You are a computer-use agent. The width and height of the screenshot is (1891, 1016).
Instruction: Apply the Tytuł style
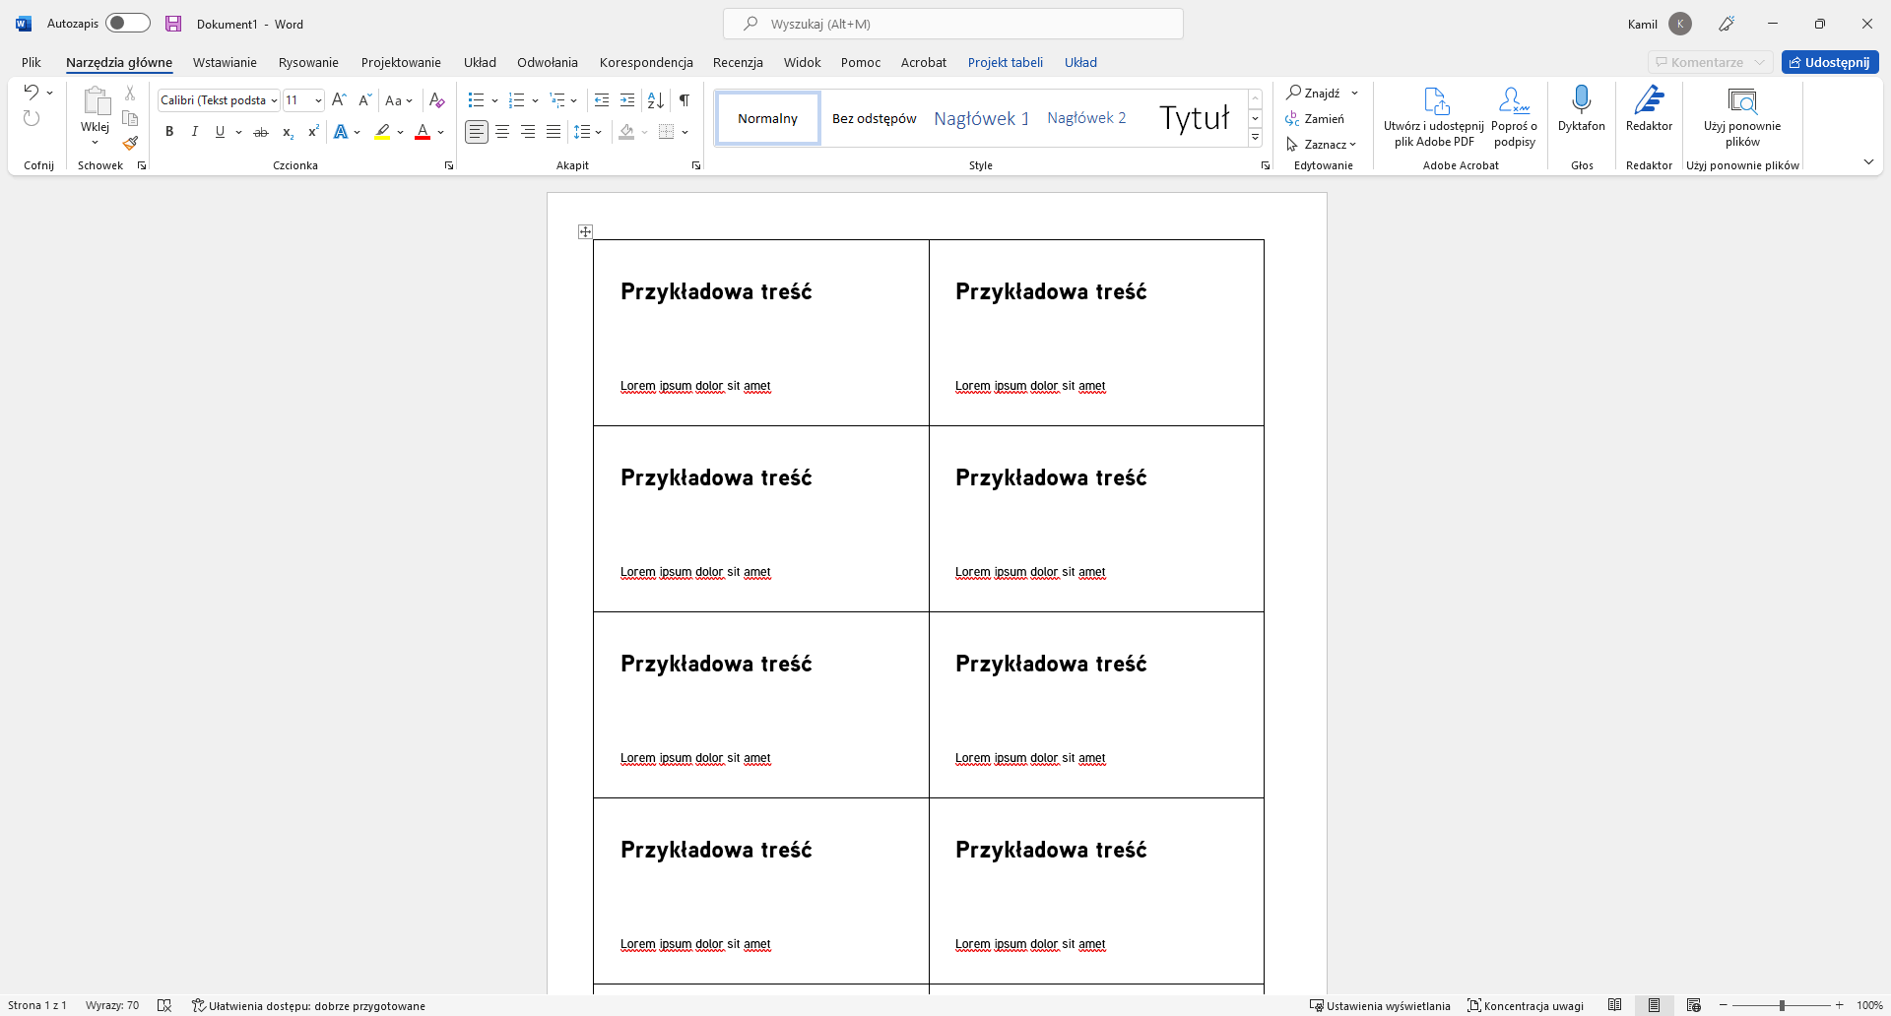tap(1194, 118)
